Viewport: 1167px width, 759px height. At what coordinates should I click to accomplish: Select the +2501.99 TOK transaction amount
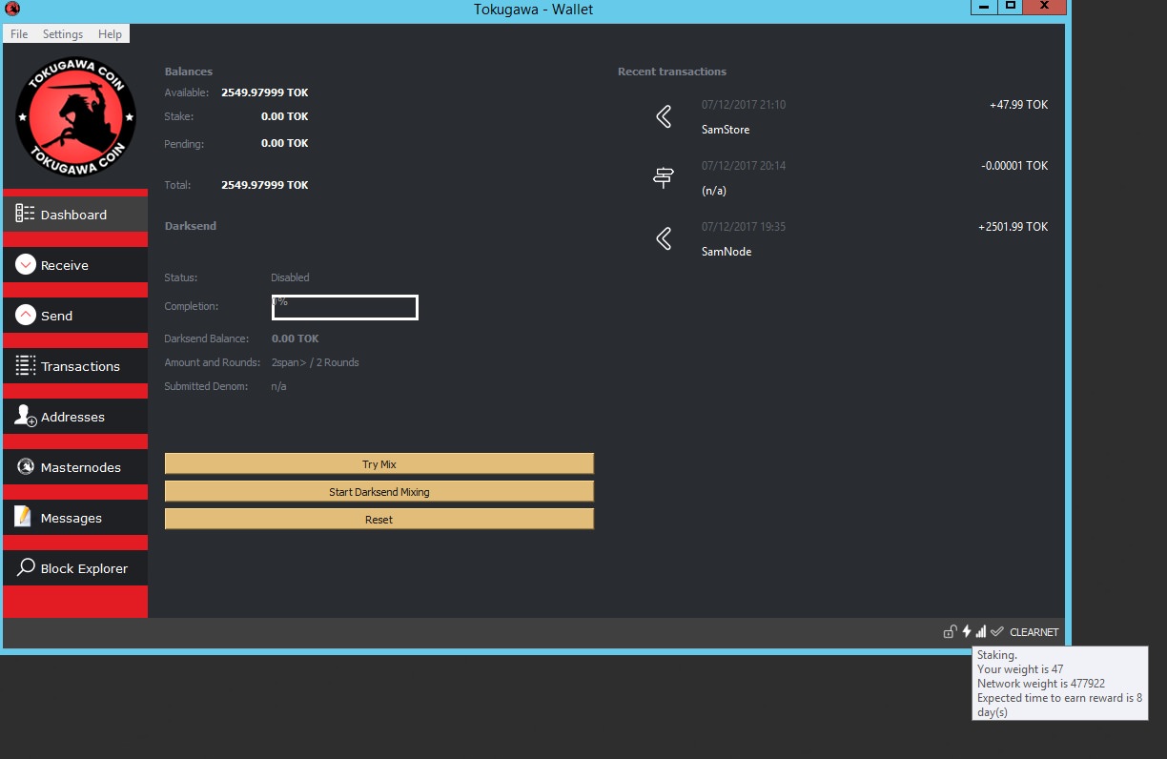point(1013,227)
